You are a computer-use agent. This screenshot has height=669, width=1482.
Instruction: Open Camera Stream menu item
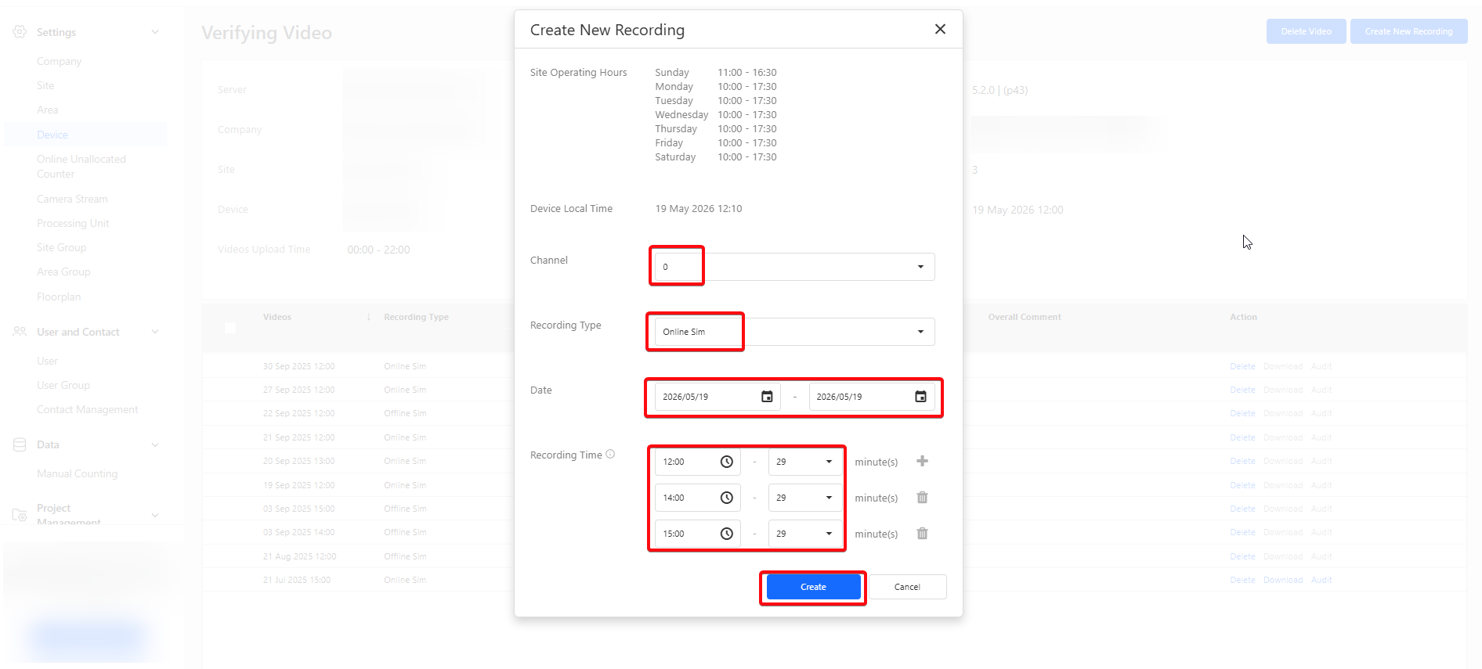coord(72,199)
